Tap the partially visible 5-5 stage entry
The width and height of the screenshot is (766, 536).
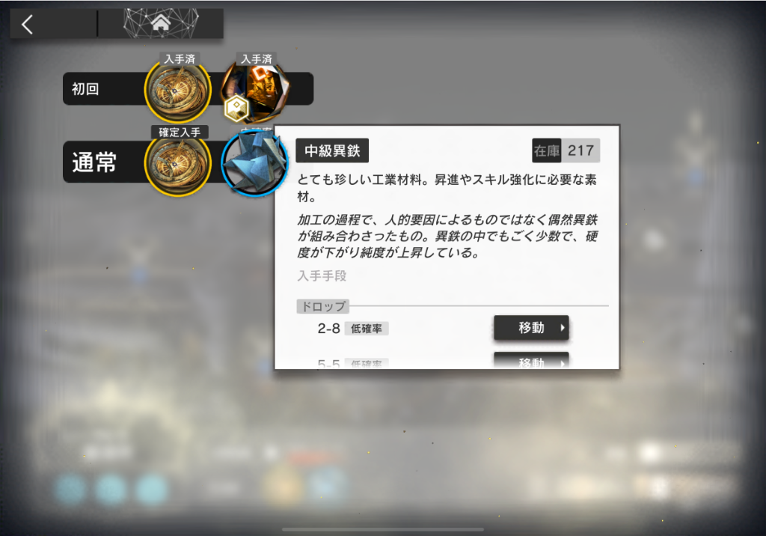(329, 364)
